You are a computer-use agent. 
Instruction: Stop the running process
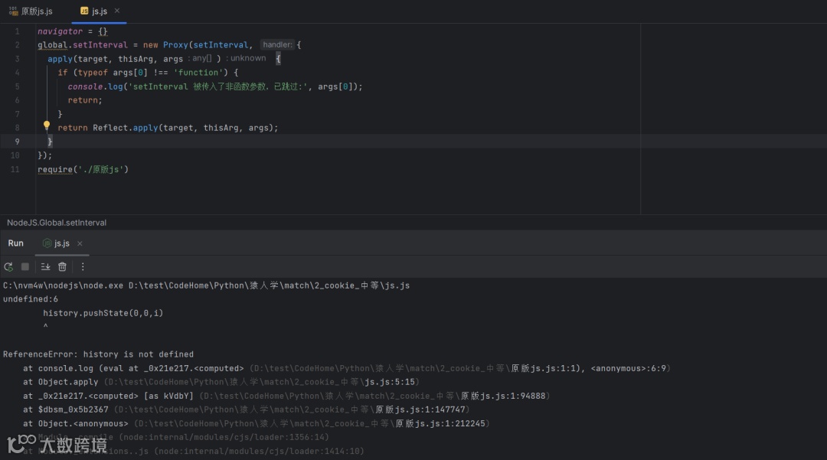click(x=25, y=266)
